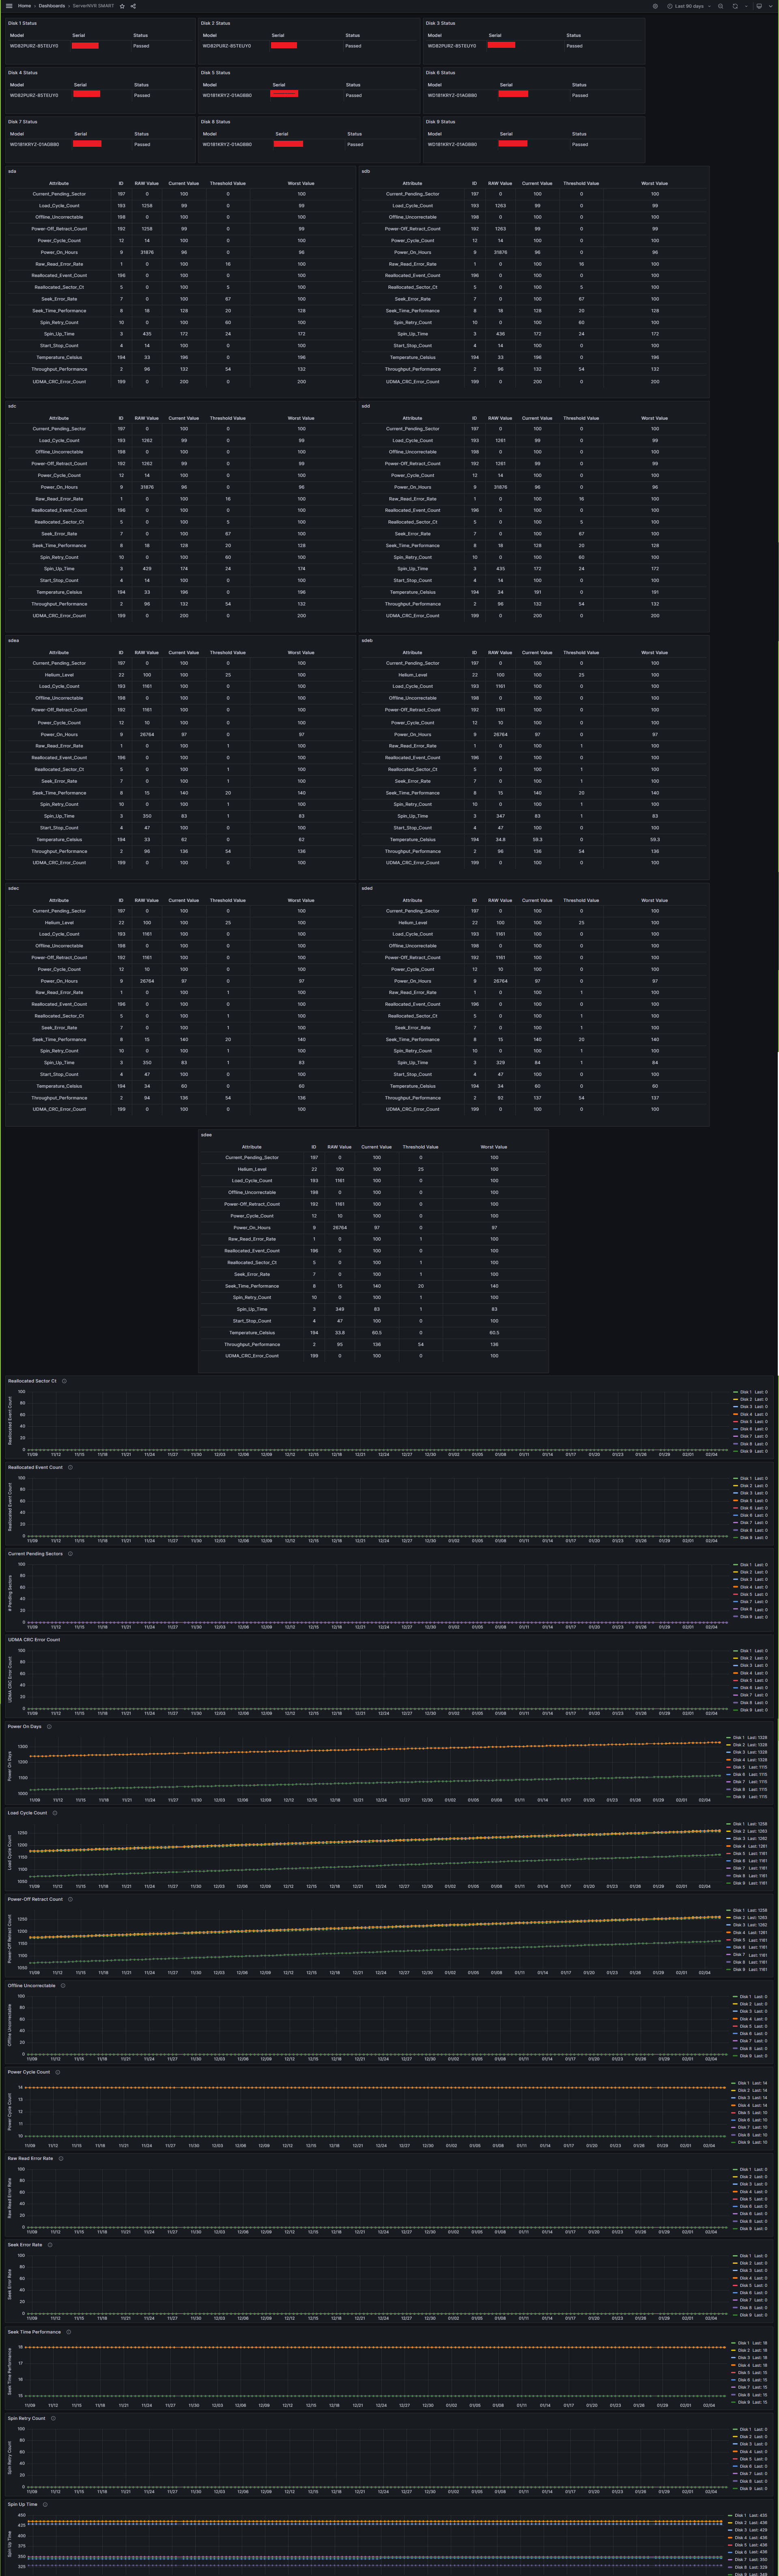This screenshot has width=779, height=2576.
Task: Open the hamburger navigation menu
Action: 9,6
